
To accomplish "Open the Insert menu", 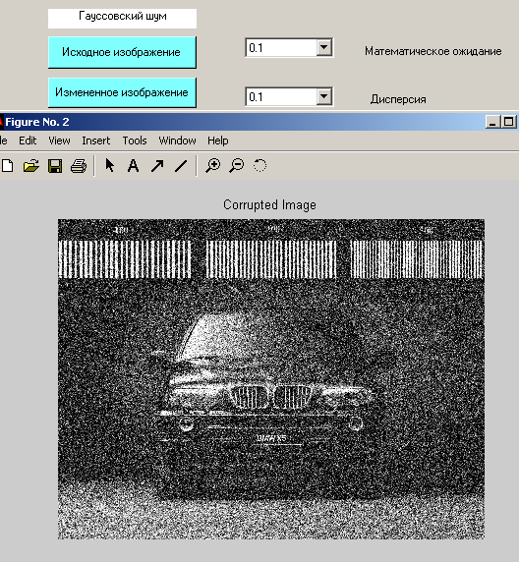I will coord(95,140).
